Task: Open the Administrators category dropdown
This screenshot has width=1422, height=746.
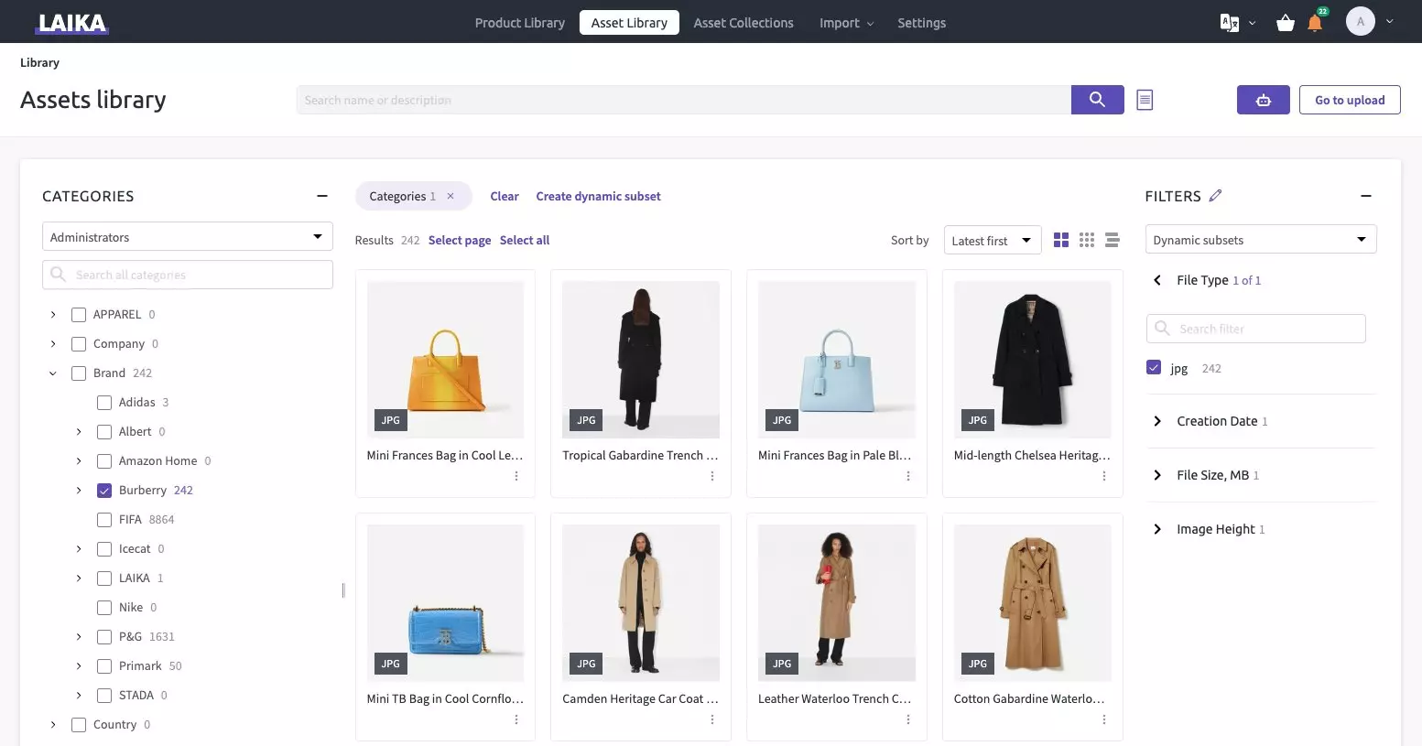Action: point(188,236)
